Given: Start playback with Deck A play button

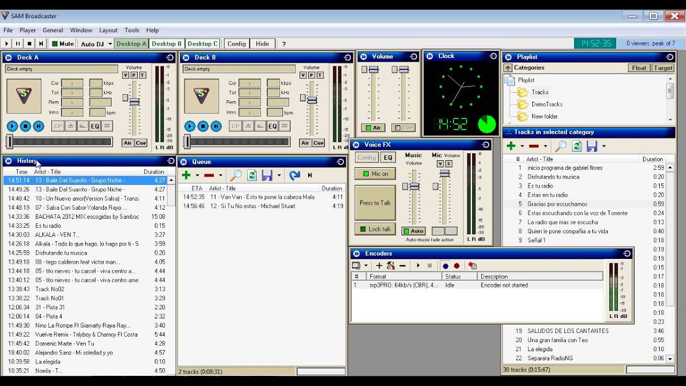Looking at the screenshot, I should (12, 127).
